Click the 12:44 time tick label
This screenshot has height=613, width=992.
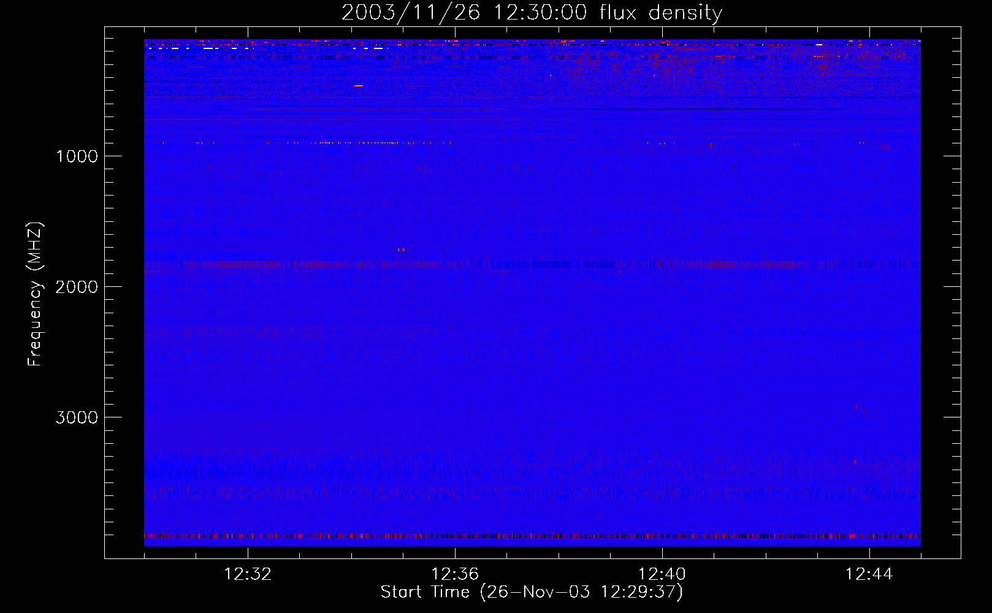869,574
